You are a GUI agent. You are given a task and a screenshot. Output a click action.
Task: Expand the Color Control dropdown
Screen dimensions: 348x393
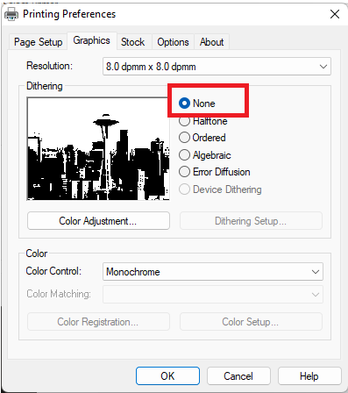click(x=213, y=272)
